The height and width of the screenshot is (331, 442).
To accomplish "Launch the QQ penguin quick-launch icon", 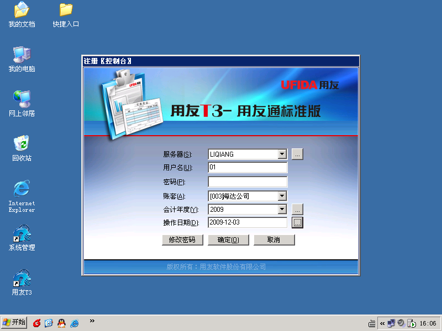I will (x=61, y=323).
